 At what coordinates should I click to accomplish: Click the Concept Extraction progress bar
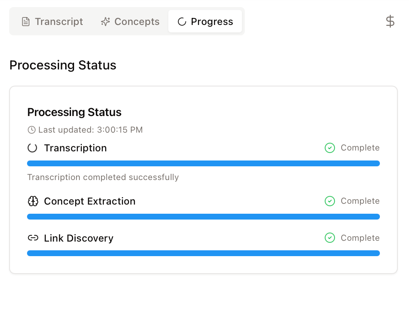[x=203, y=217]
